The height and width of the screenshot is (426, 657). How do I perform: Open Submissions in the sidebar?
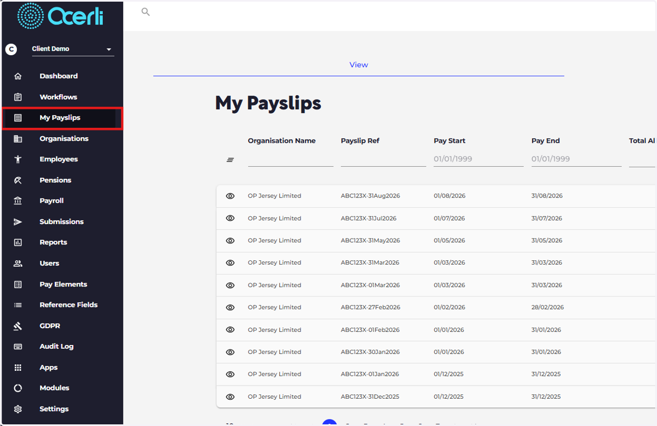61,221
